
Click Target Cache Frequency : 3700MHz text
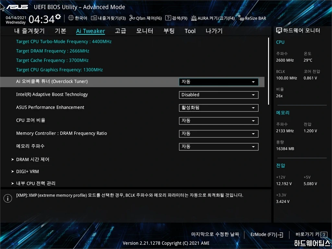pos(52,60)
